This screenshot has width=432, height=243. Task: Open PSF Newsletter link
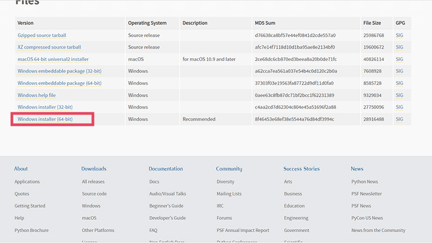(367, 194)
